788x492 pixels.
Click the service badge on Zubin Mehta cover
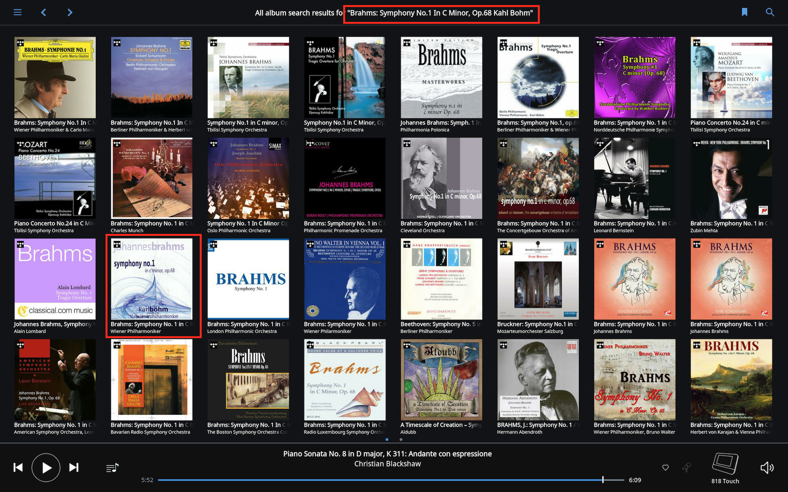(x=697, y=144)
